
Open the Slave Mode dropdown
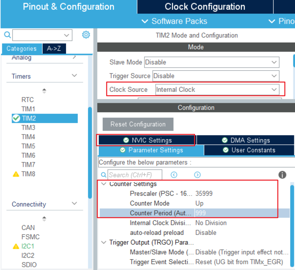click(x=212, y=62)
